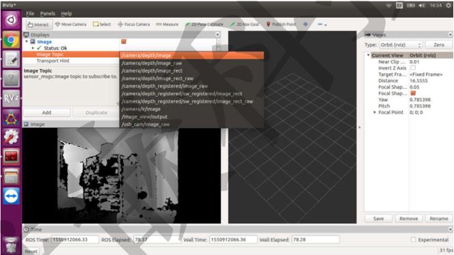This screenshot has height=255, width=454.
Task: Uncheck the Image display checkbox
Action: [124, 42]
